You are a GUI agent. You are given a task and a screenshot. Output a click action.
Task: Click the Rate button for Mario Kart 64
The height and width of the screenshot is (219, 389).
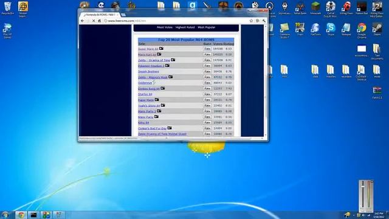(207, 54)
